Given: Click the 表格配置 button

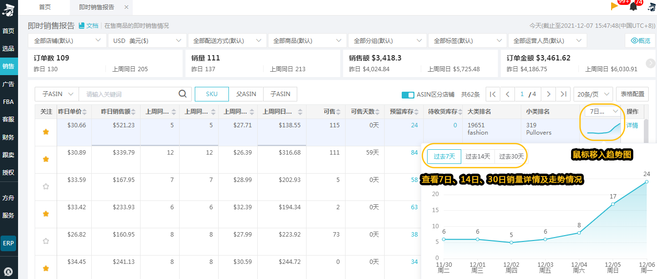Looking at the screenshot, I should (632, 94).
